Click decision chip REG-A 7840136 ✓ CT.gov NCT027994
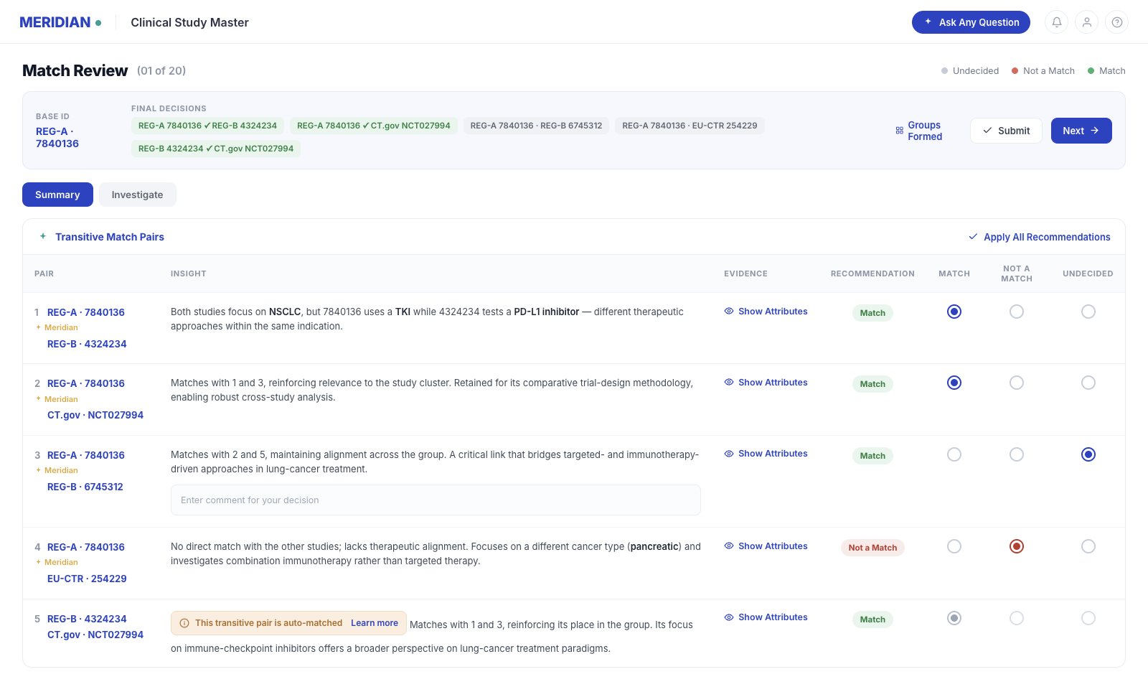The image size is (1148, 692). tap(374, 126)
